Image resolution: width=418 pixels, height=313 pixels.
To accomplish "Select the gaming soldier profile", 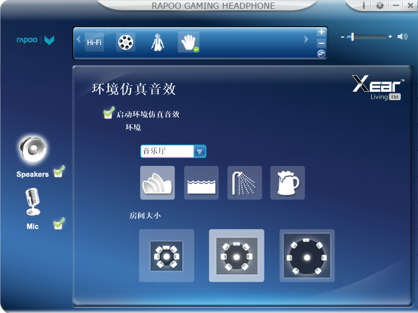I will click(157, 42).
